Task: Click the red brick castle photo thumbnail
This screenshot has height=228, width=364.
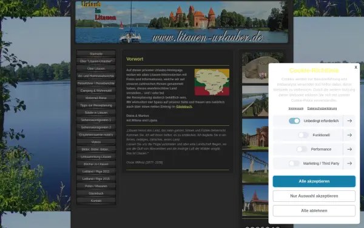Action: (x=255, y=134)
